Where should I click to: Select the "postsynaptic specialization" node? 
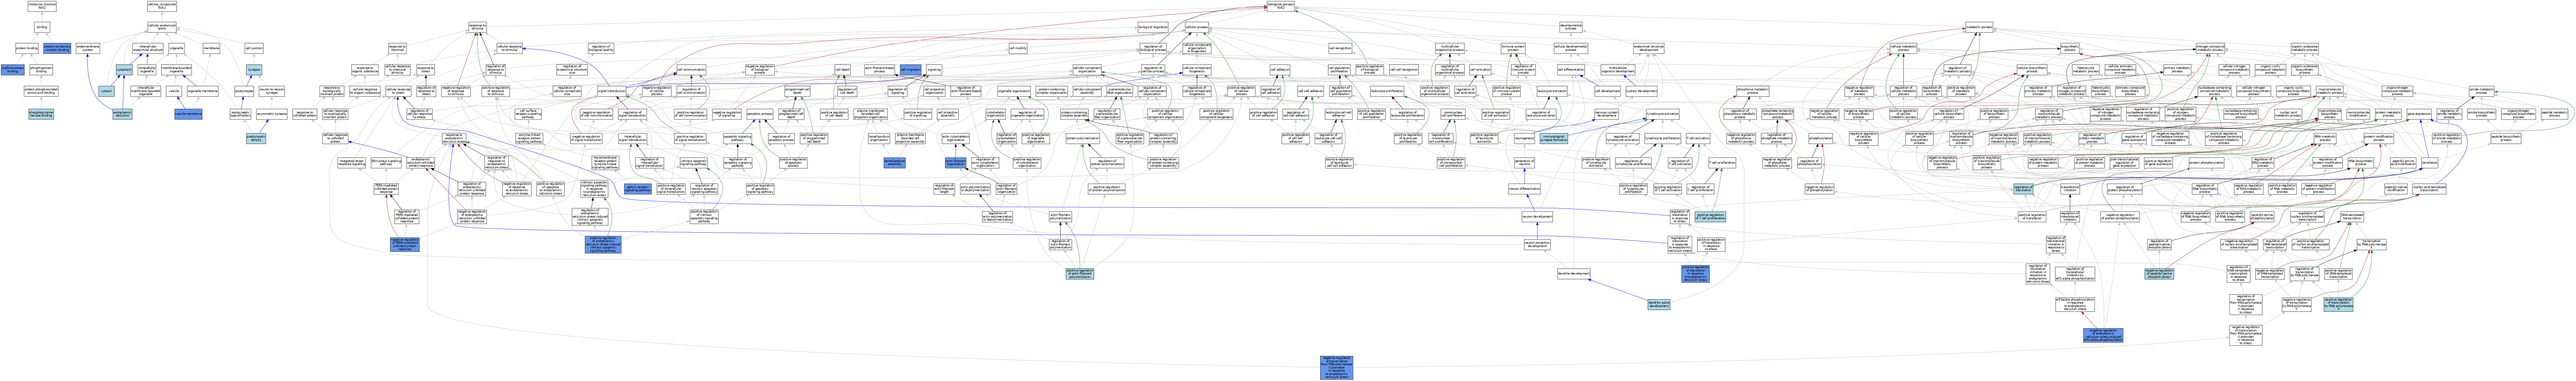240,114
